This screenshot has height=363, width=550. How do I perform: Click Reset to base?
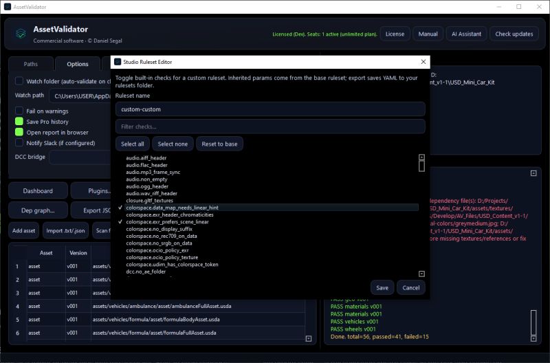[219, 144]
